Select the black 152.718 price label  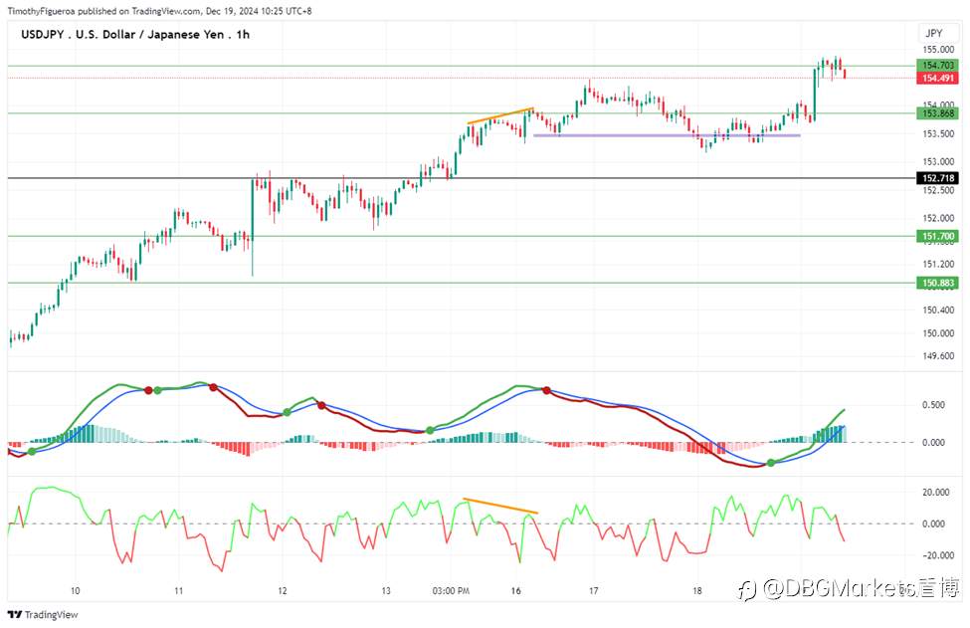938,178
